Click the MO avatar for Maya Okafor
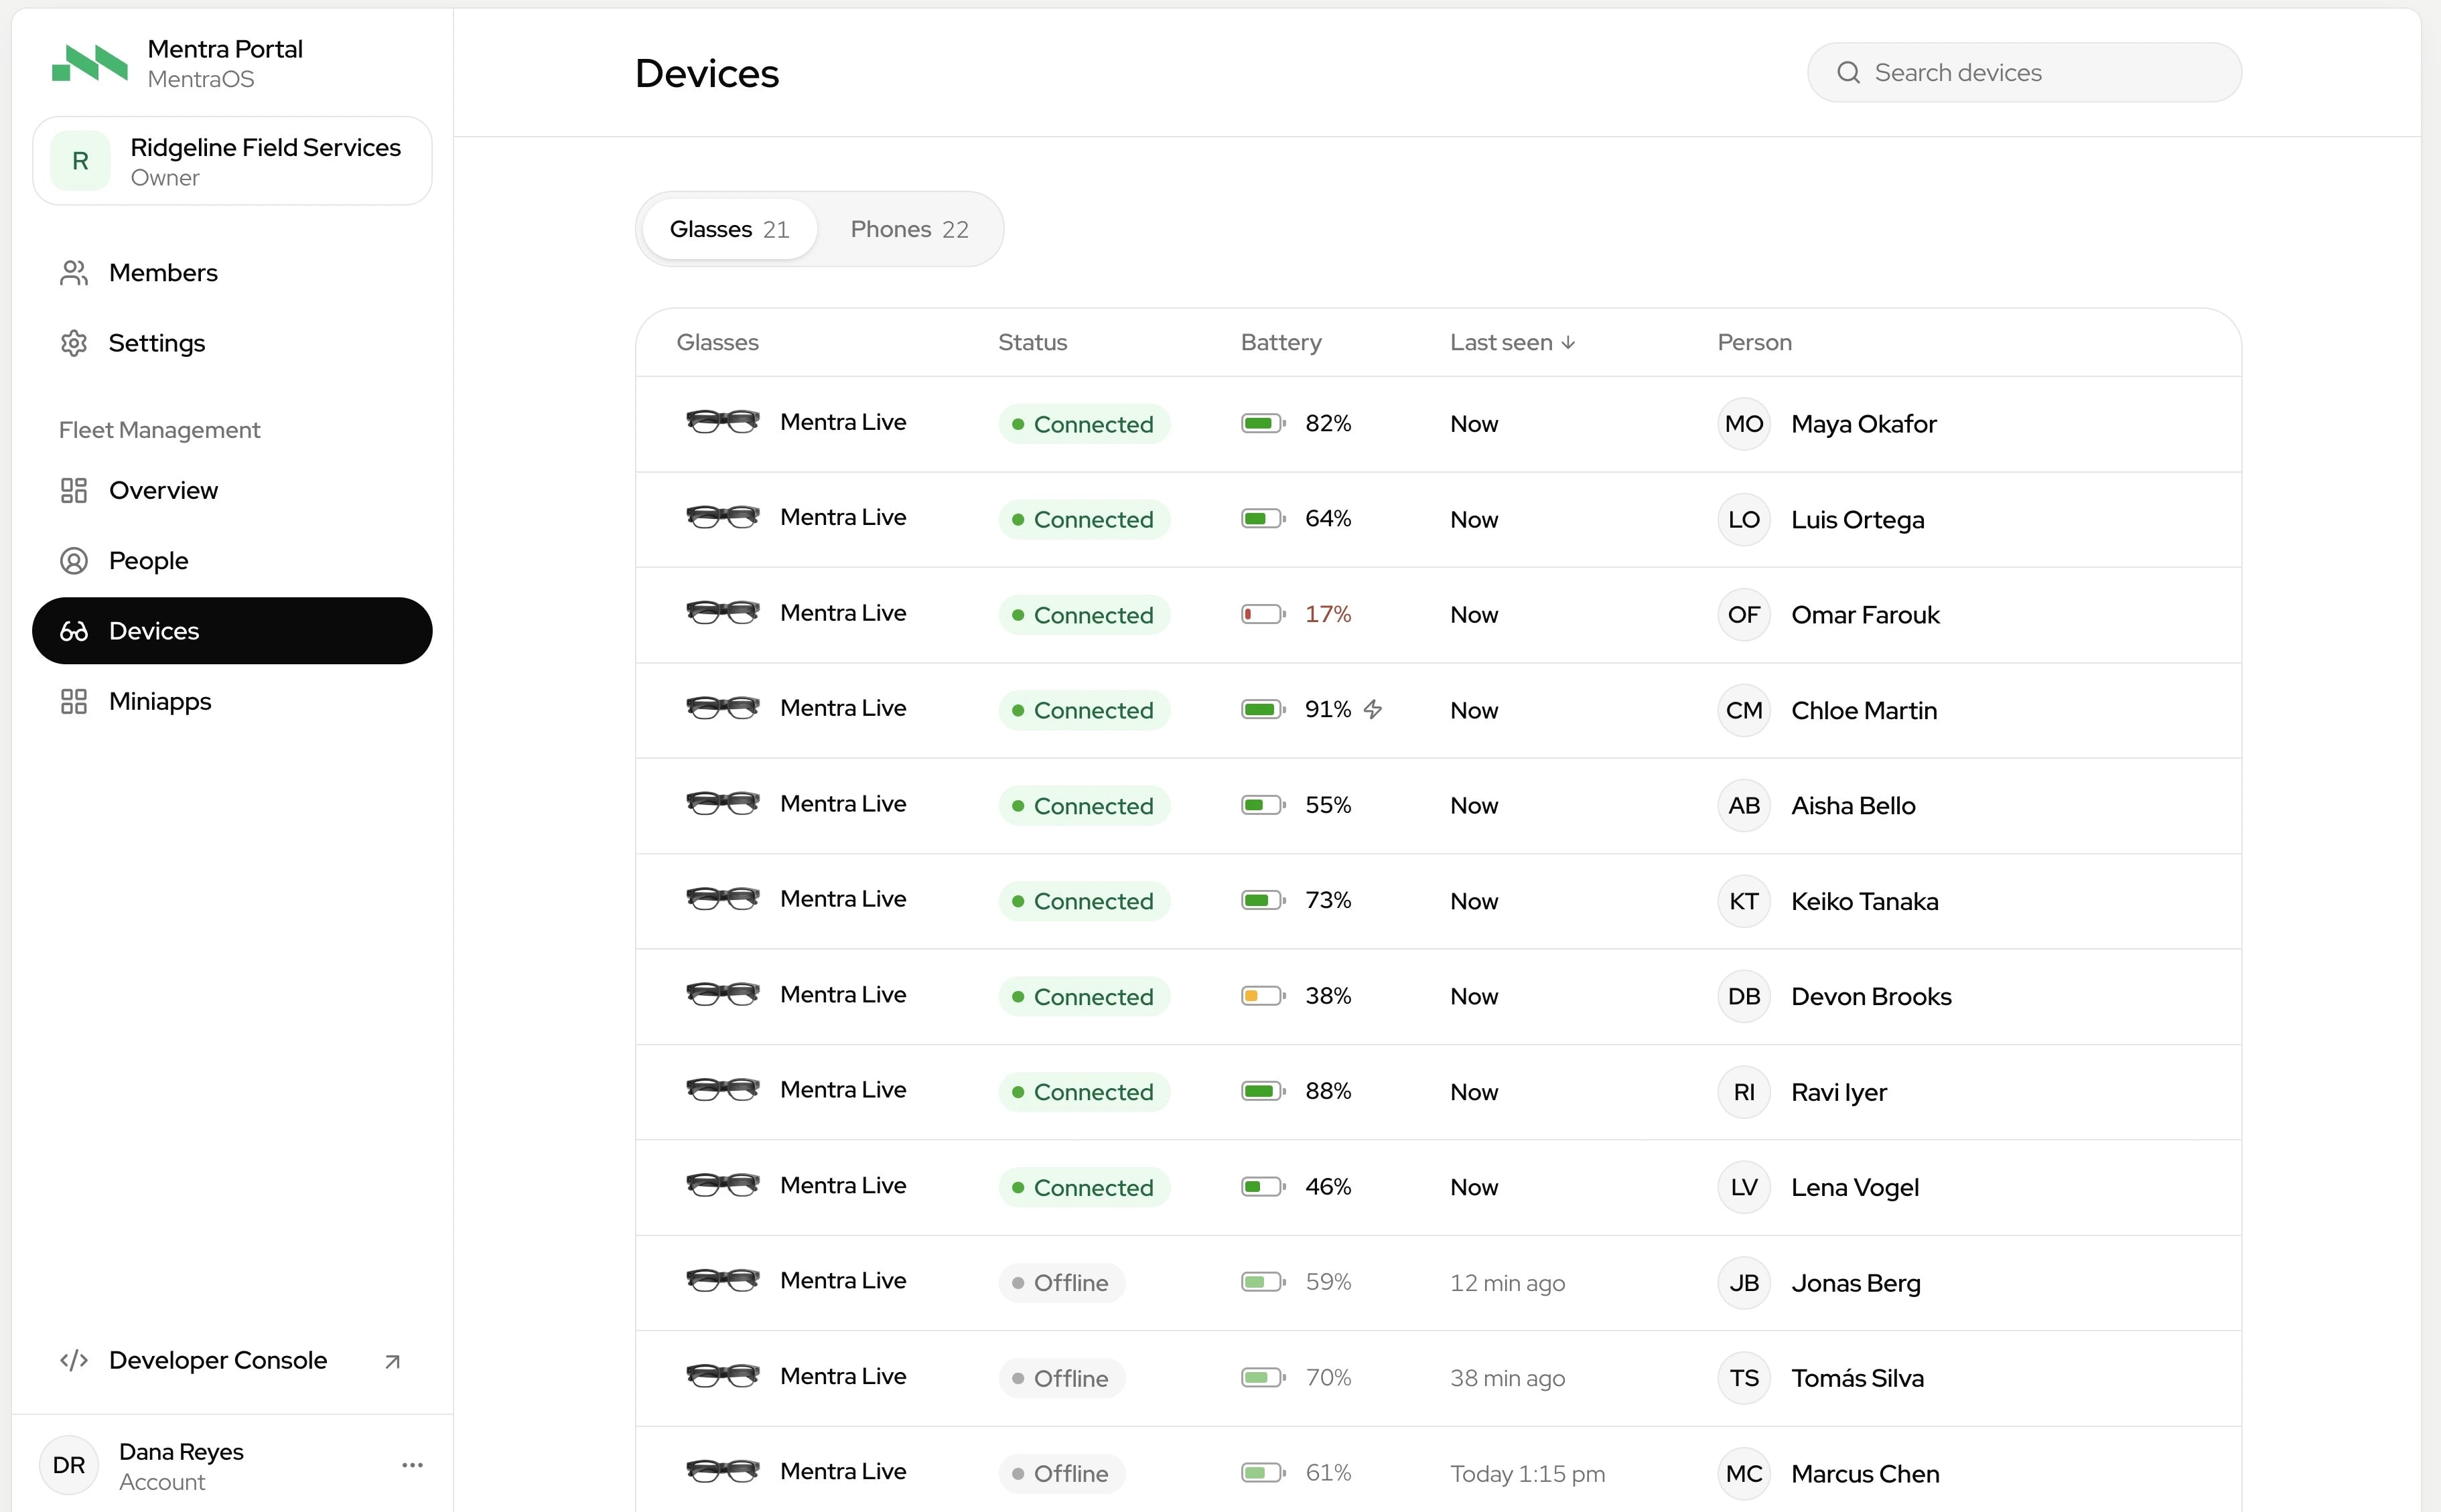The height and width of the screenshot is (1512, 2441). tap(1744, 424)
